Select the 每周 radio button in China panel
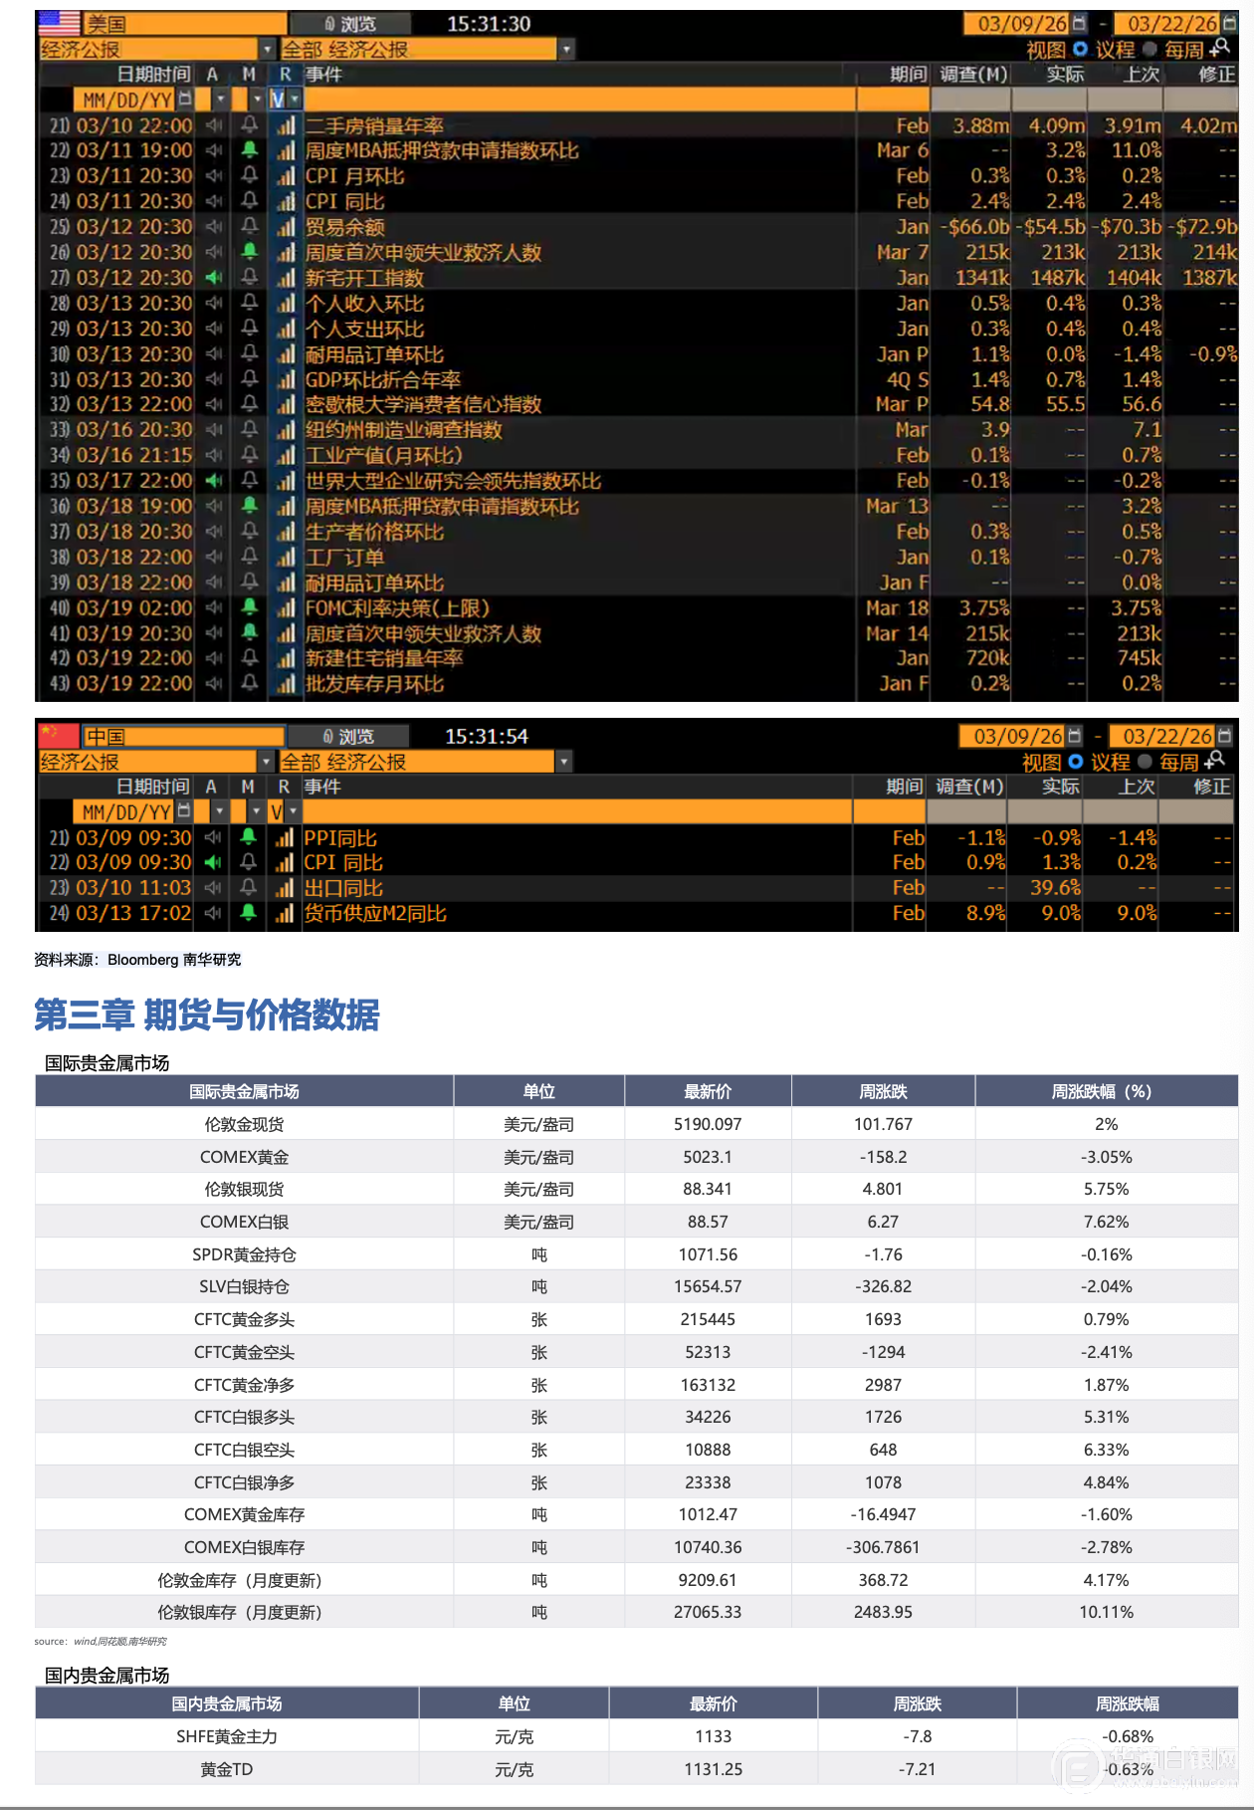Viewport: 1254px width, 1810px height. (1145, 762)
